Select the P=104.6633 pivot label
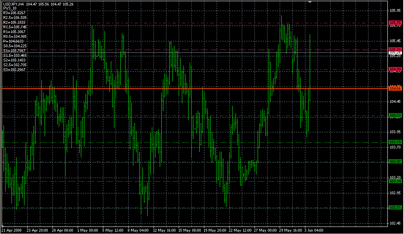This screenshot has width=404, height=234. 13,41
